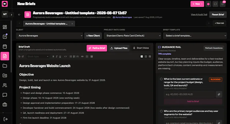Click the pink brief document icon beside title

[x=28, y=15]
